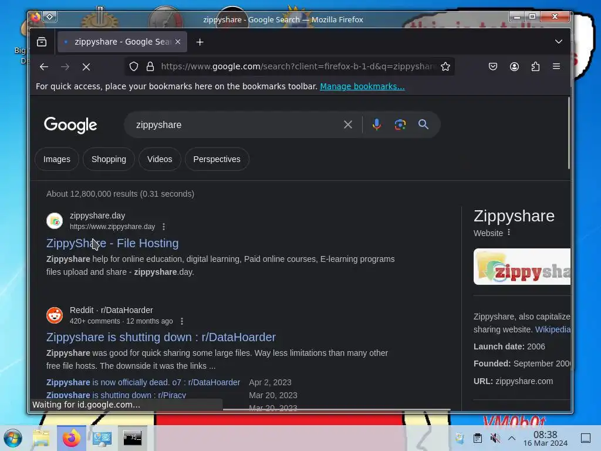The height and width of the screenshot is (451, 601).
Task: Open more options for the zippyshare.day result
Action: (x=164, y=227)
